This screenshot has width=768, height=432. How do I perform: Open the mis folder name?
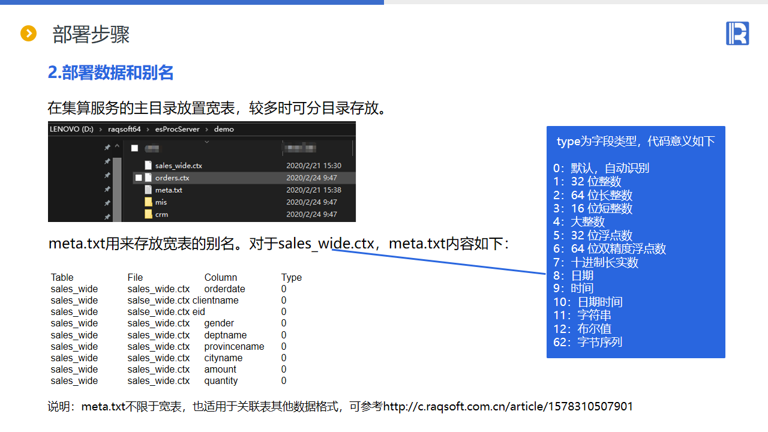(x=161, y=202)
